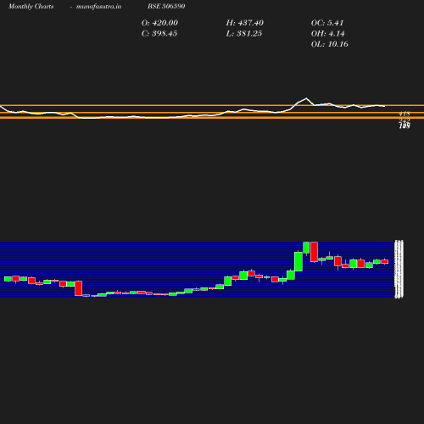Click the "OC: 5.41" value
Viewport: 424px width, 424px height.
coord(327,23)
